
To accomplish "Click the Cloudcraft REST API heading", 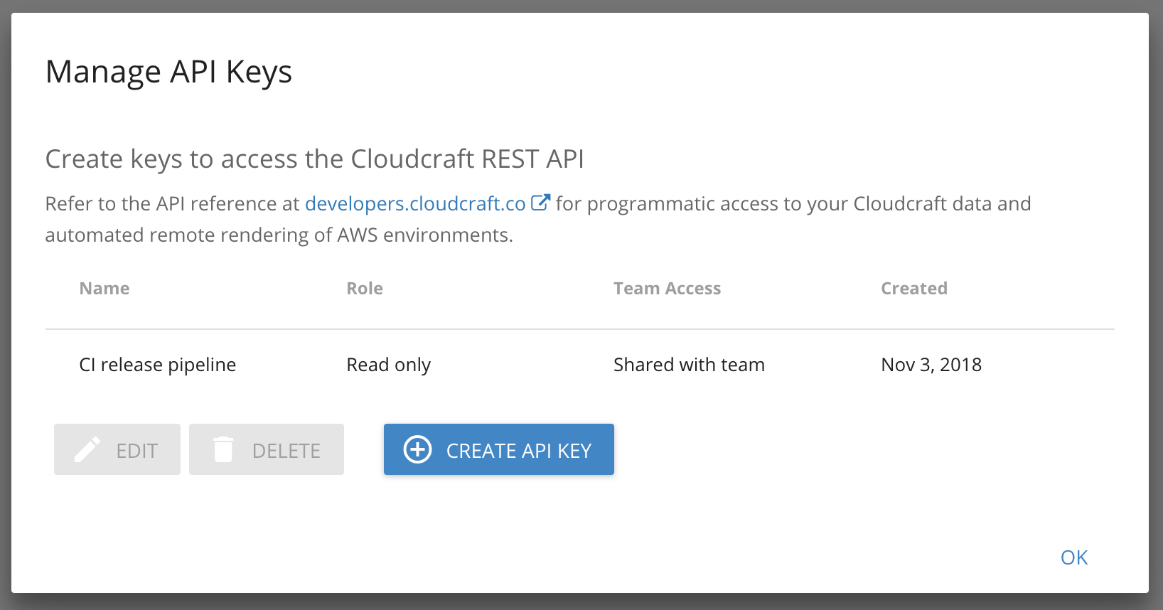I will point(314,159).
